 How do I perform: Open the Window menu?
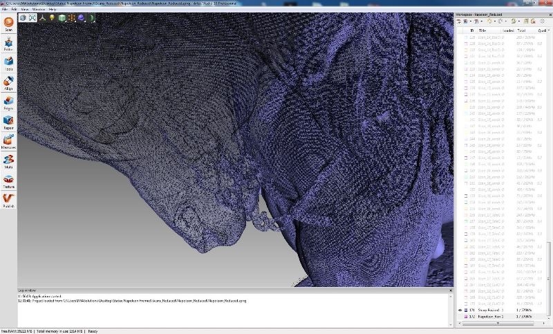tap(39, 9)
